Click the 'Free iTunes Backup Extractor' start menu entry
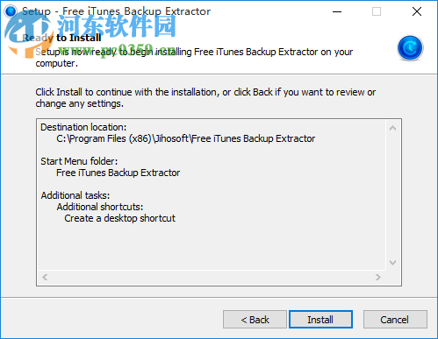 click(x=118, y=173)
